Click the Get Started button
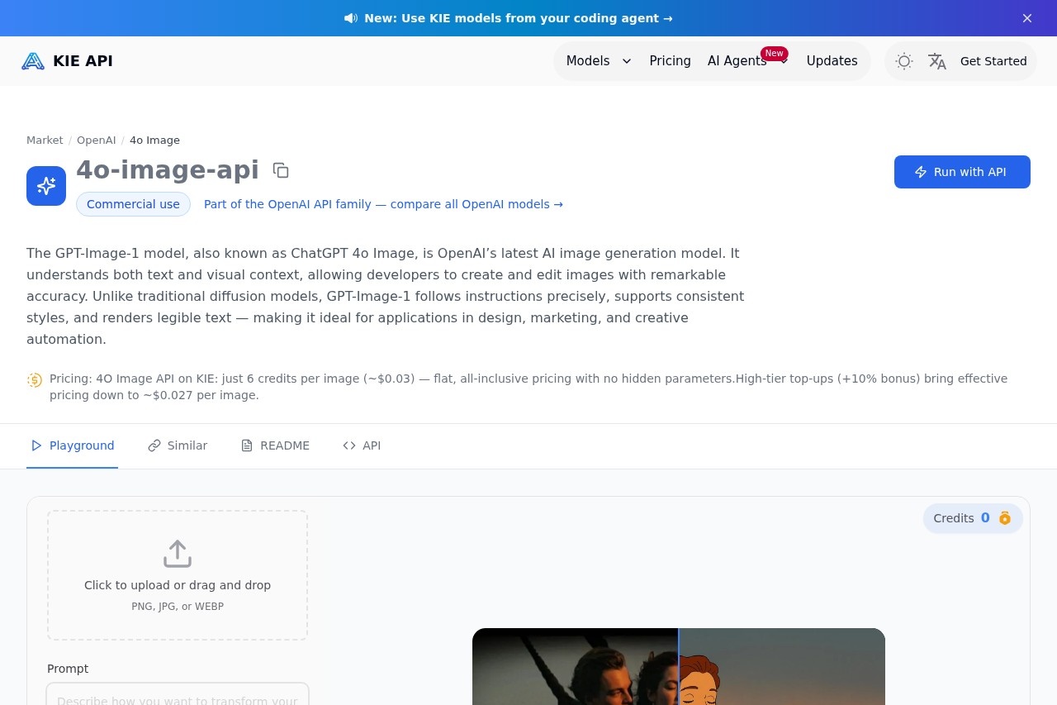1057x705 pixels. [x=993, y=61]
